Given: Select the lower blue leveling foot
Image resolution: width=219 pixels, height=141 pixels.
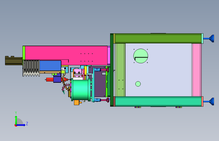Looking at the screenshot, I should click(212, 101).
